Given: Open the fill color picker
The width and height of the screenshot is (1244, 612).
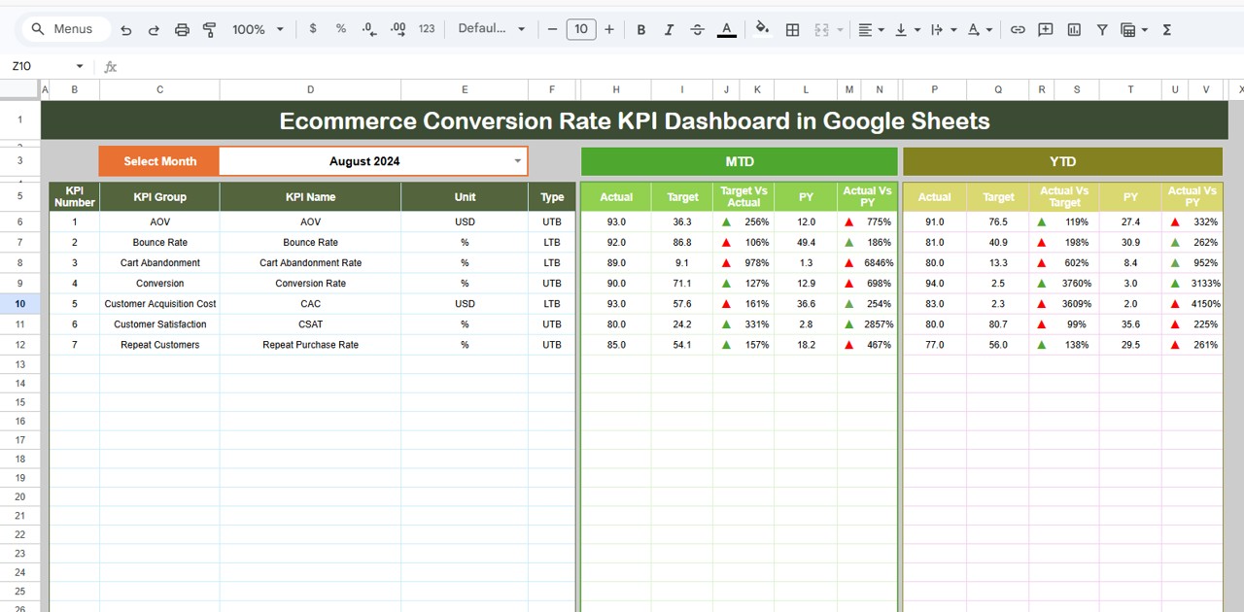Looking at the screenshot, I should 762,29.
